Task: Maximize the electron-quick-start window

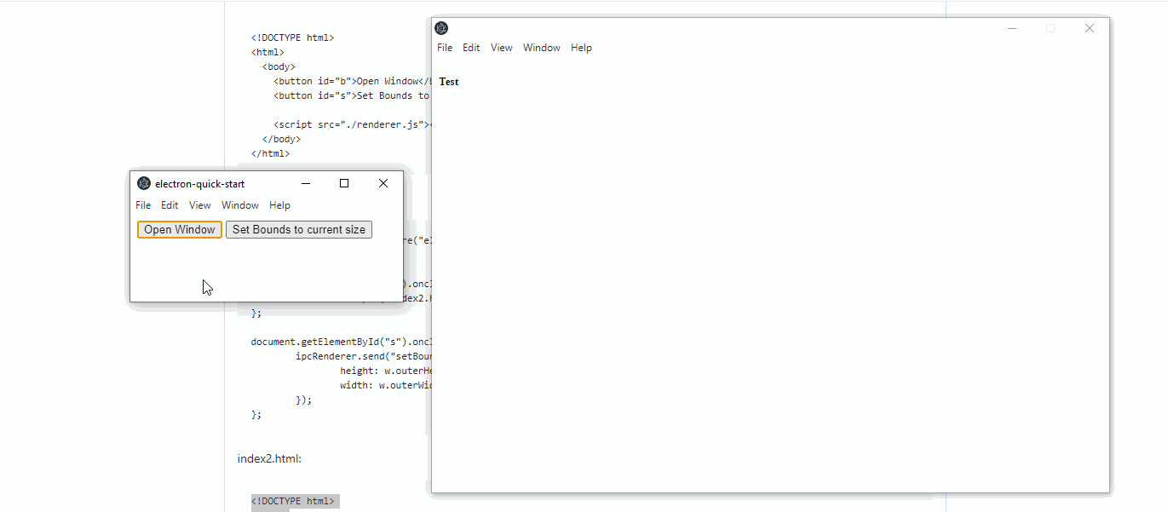Action: coord(343,182)
